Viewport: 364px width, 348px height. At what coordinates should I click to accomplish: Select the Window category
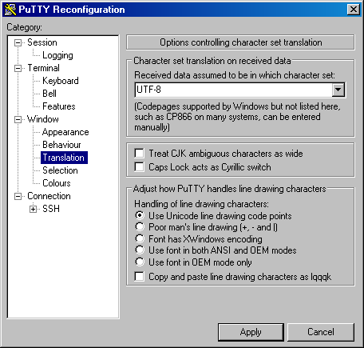tap(43, 119)
